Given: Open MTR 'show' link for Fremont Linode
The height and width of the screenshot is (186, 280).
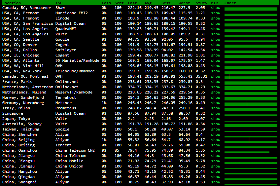Looking at the screenshot, I should [x=216, y=19].
